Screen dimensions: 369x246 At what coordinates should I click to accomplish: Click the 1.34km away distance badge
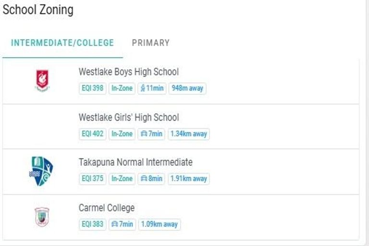189,134
